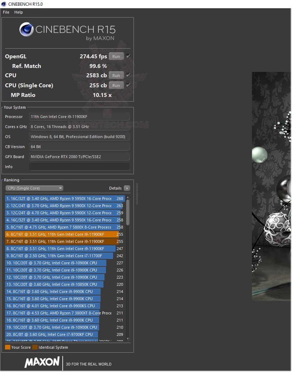The width and height of the screenshot is (292, 372).
Task: Click the OS field showing Windows 8
Action: coord(79,137)
